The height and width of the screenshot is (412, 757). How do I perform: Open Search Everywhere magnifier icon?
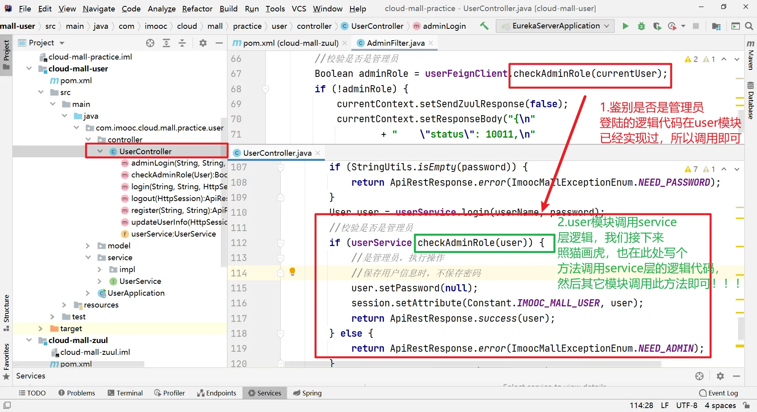pos(749,26)
